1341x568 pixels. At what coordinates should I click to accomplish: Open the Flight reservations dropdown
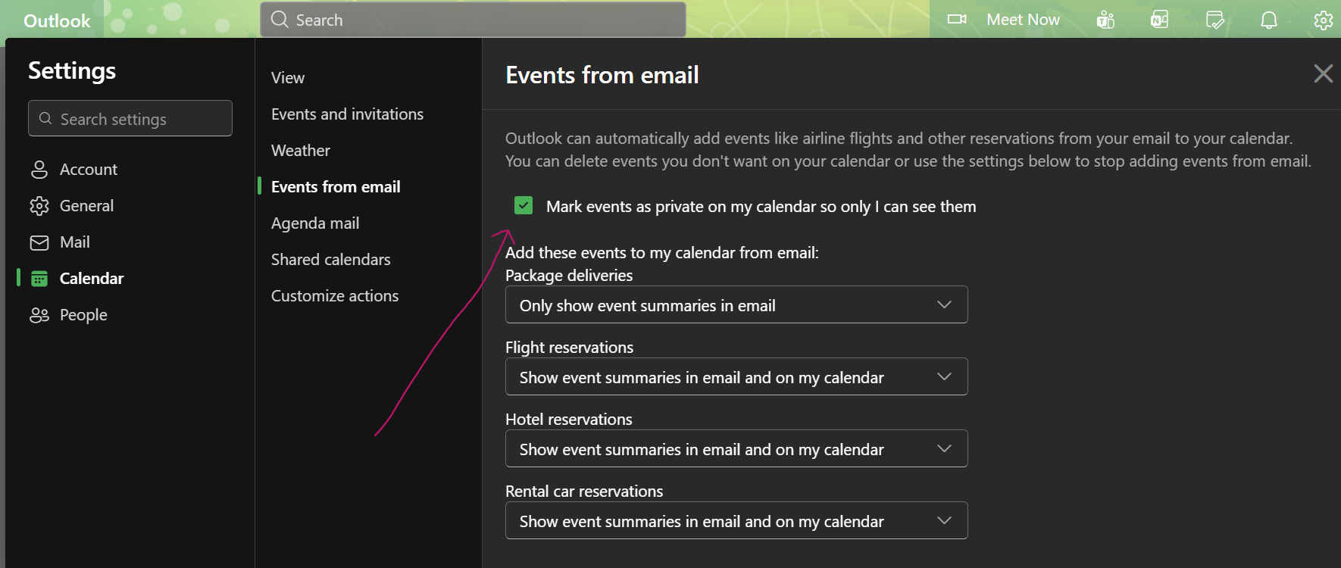736,376
